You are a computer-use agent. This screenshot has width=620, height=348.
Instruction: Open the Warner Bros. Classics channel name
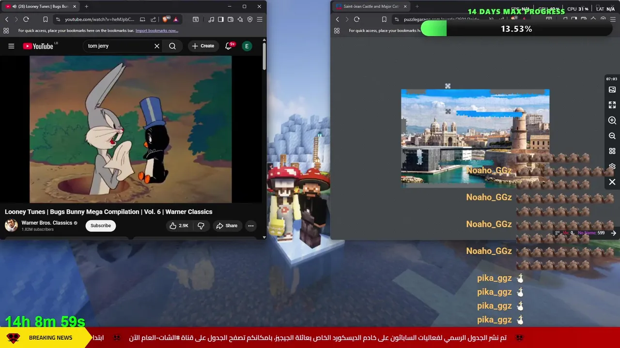[x=46, y=223]
